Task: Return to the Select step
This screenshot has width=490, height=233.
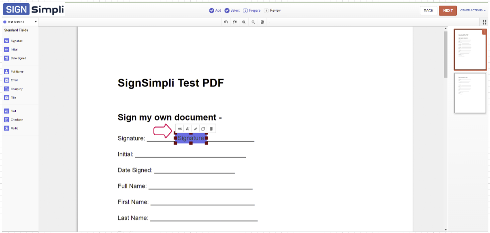Action: click(x=232, y=10)
